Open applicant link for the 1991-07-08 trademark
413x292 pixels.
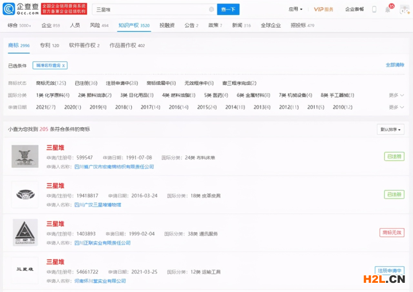click(114, 166)
